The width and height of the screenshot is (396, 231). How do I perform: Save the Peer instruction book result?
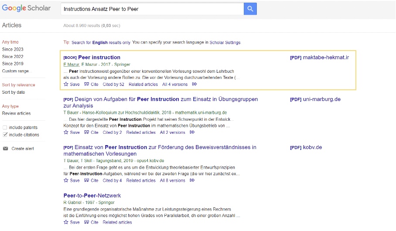click(72, 85)
